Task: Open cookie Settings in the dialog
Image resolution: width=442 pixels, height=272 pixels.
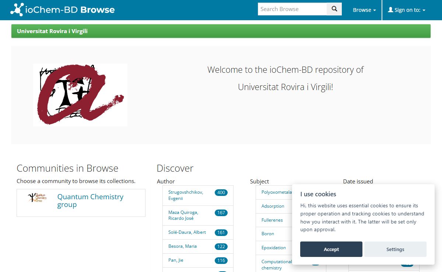Action: click(x=395, y=249)
